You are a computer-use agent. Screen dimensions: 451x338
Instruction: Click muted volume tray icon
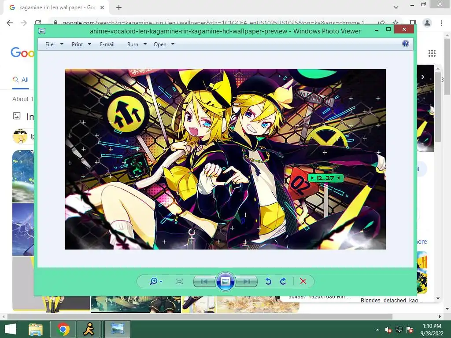coord(388,330)
